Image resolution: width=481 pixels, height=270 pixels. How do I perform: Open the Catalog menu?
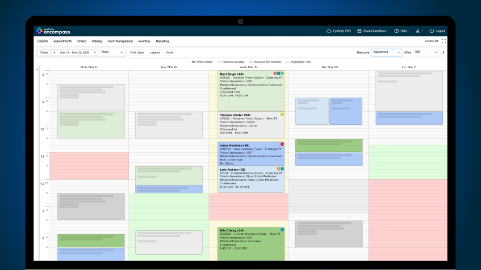[97, 41]
